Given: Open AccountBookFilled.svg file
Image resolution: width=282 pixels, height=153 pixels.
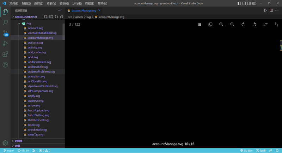Looking at the screenshot, I should (x=42, y=33).
